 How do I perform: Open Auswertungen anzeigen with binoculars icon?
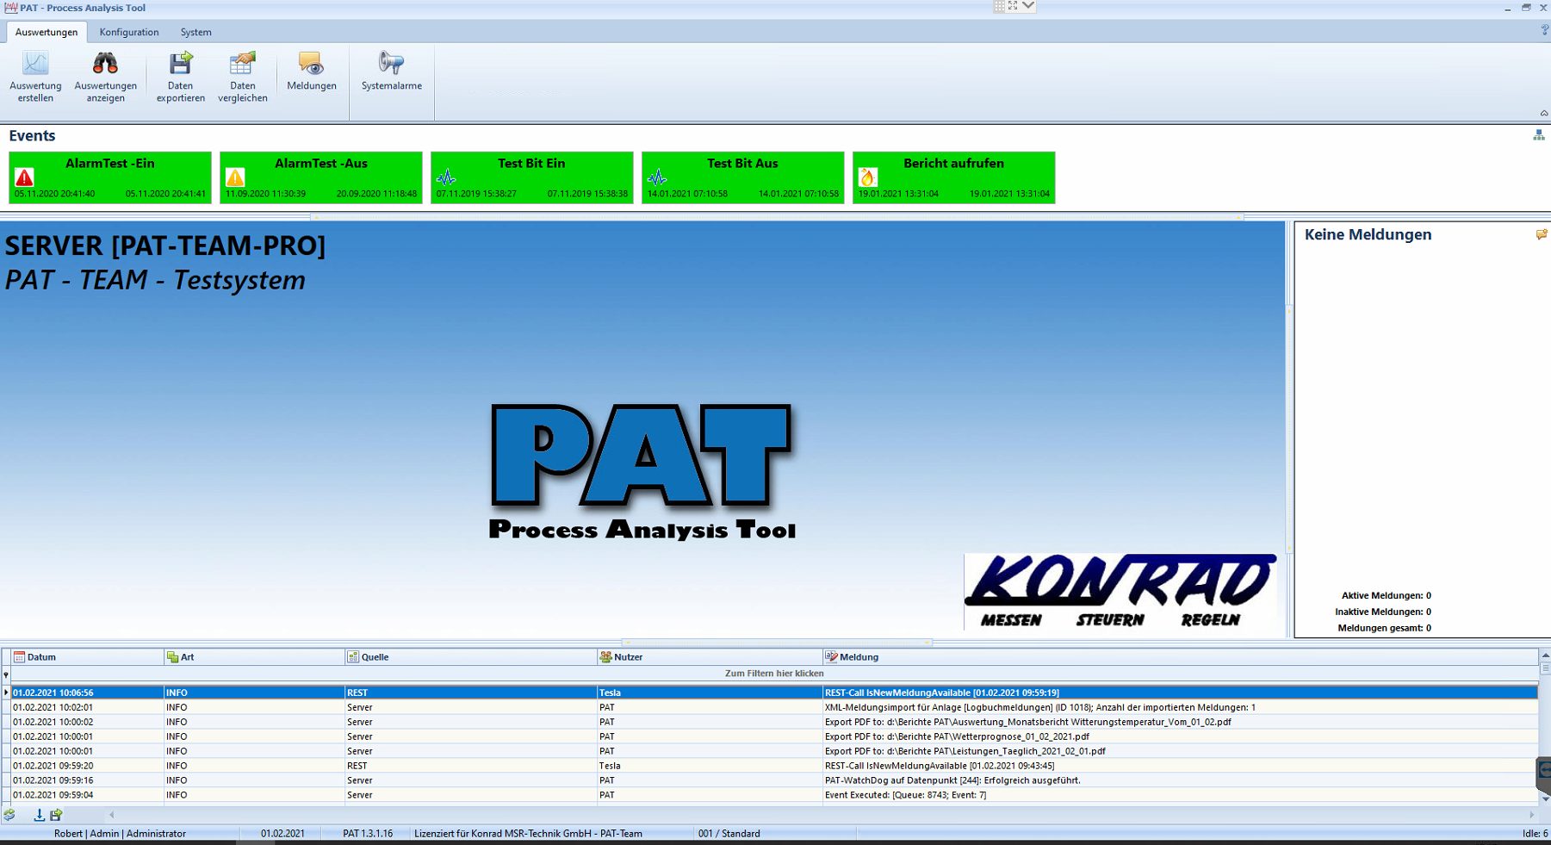coord(105,76)
